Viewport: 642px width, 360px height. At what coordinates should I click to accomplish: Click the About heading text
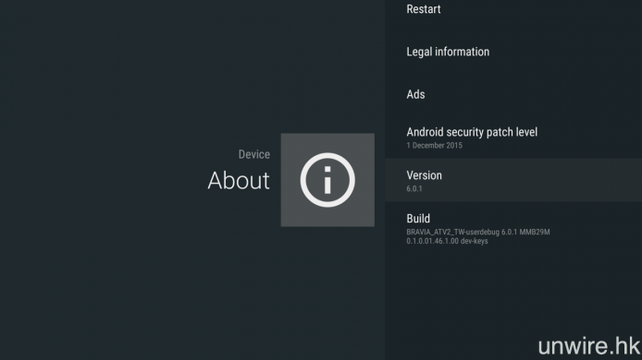[x=239, y=180]
